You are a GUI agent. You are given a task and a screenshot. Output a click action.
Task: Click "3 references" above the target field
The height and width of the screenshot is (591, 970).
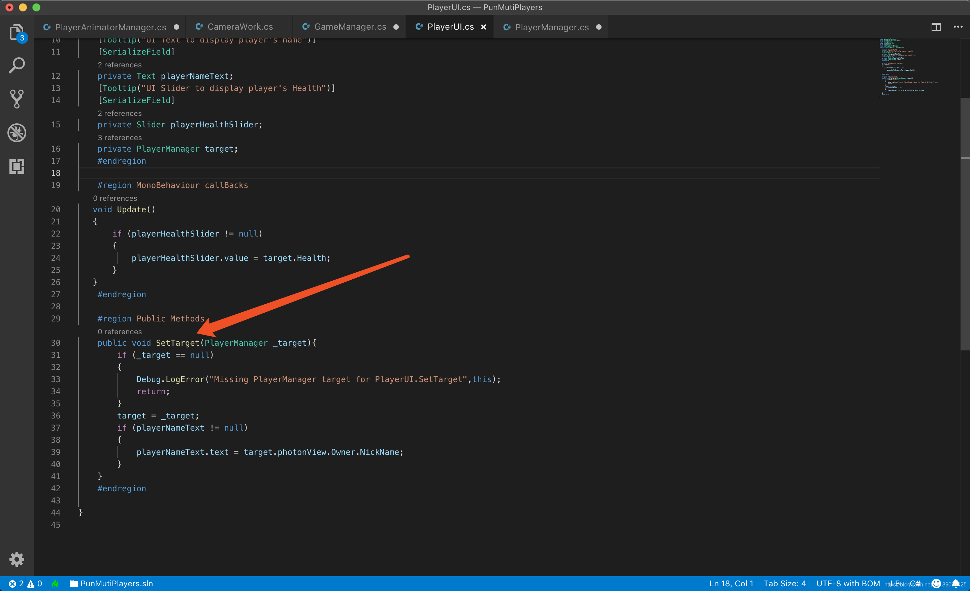coord(120,137)
